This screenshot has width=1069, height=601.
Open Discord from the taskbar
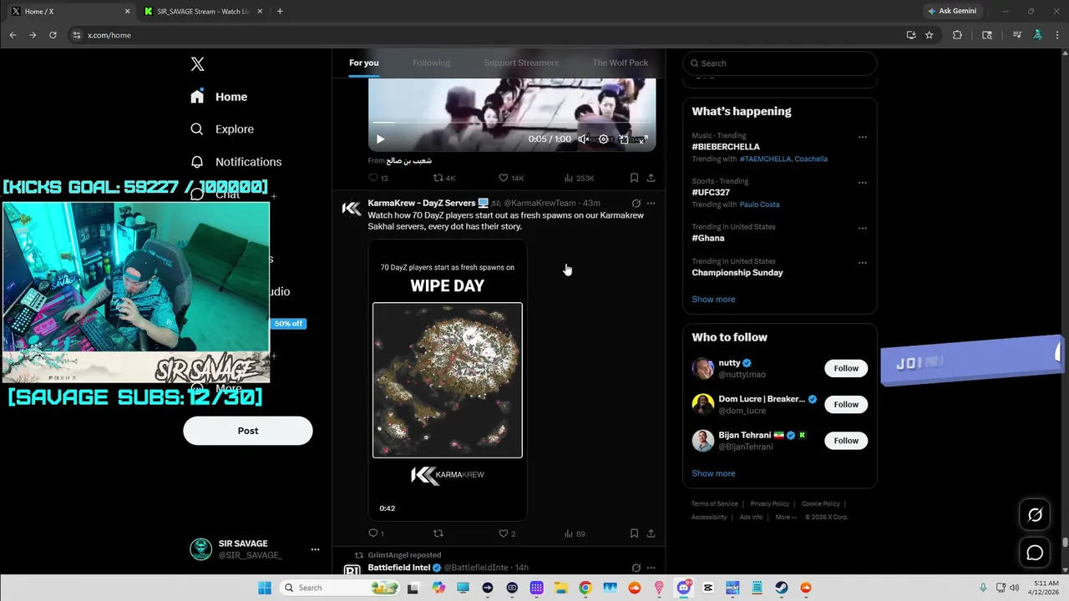click(684, 588)
